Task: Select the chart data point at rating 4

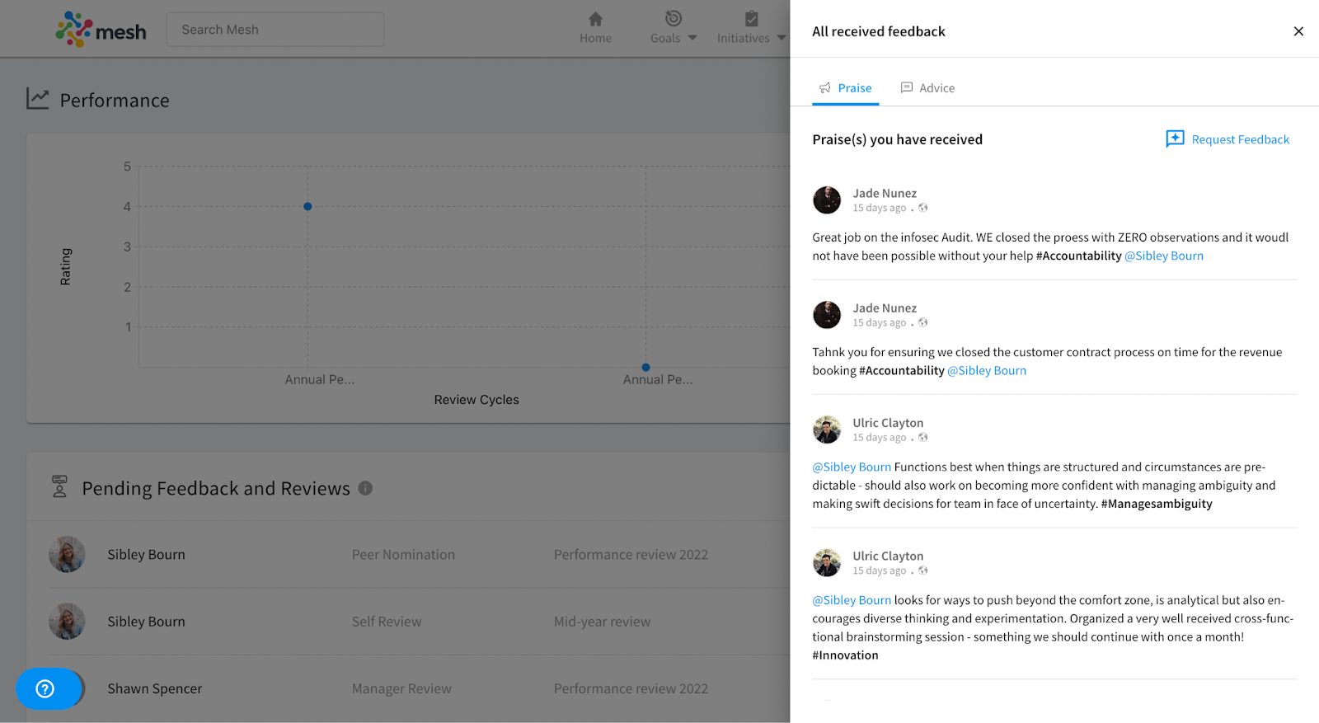Action: (x=307, y=206)
